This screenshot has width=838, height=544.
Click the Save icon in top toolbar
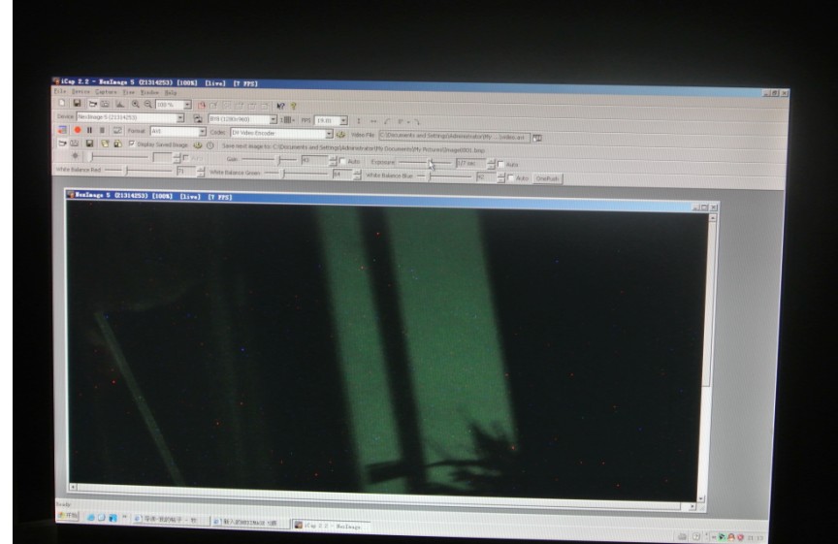pyautogui.click(x=76, y=104)
